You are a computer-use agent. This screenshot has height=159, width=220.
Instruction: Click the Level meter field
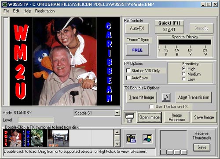36,120
